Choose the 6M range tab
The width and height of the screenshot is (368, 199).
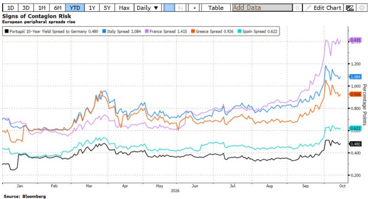tap(58, 8)
